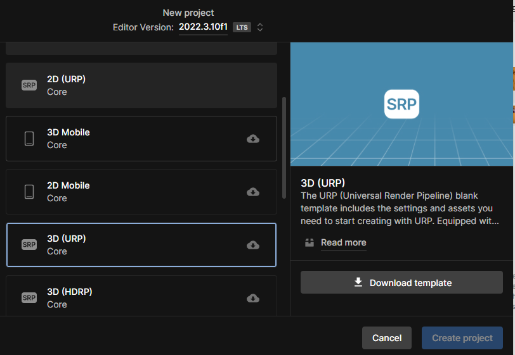Viewport: 515px width, 355px height.
Task: Click cloud download icon for 3D (HDRP)
Action: 253,298
